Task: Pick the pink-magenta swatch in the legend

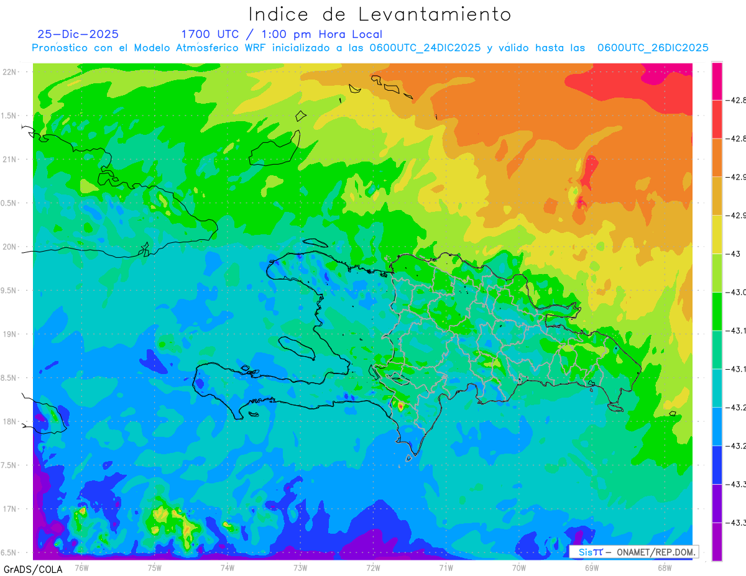Action: point(717,81)
